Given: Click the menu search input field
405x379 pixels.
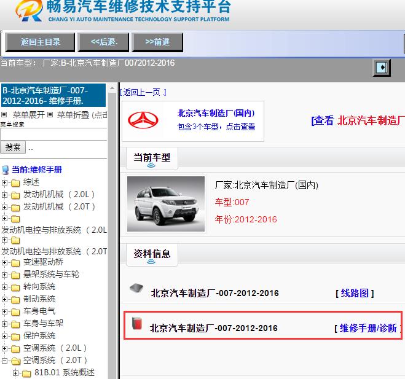Looking at the screenshot, I should tap(53, 135).
